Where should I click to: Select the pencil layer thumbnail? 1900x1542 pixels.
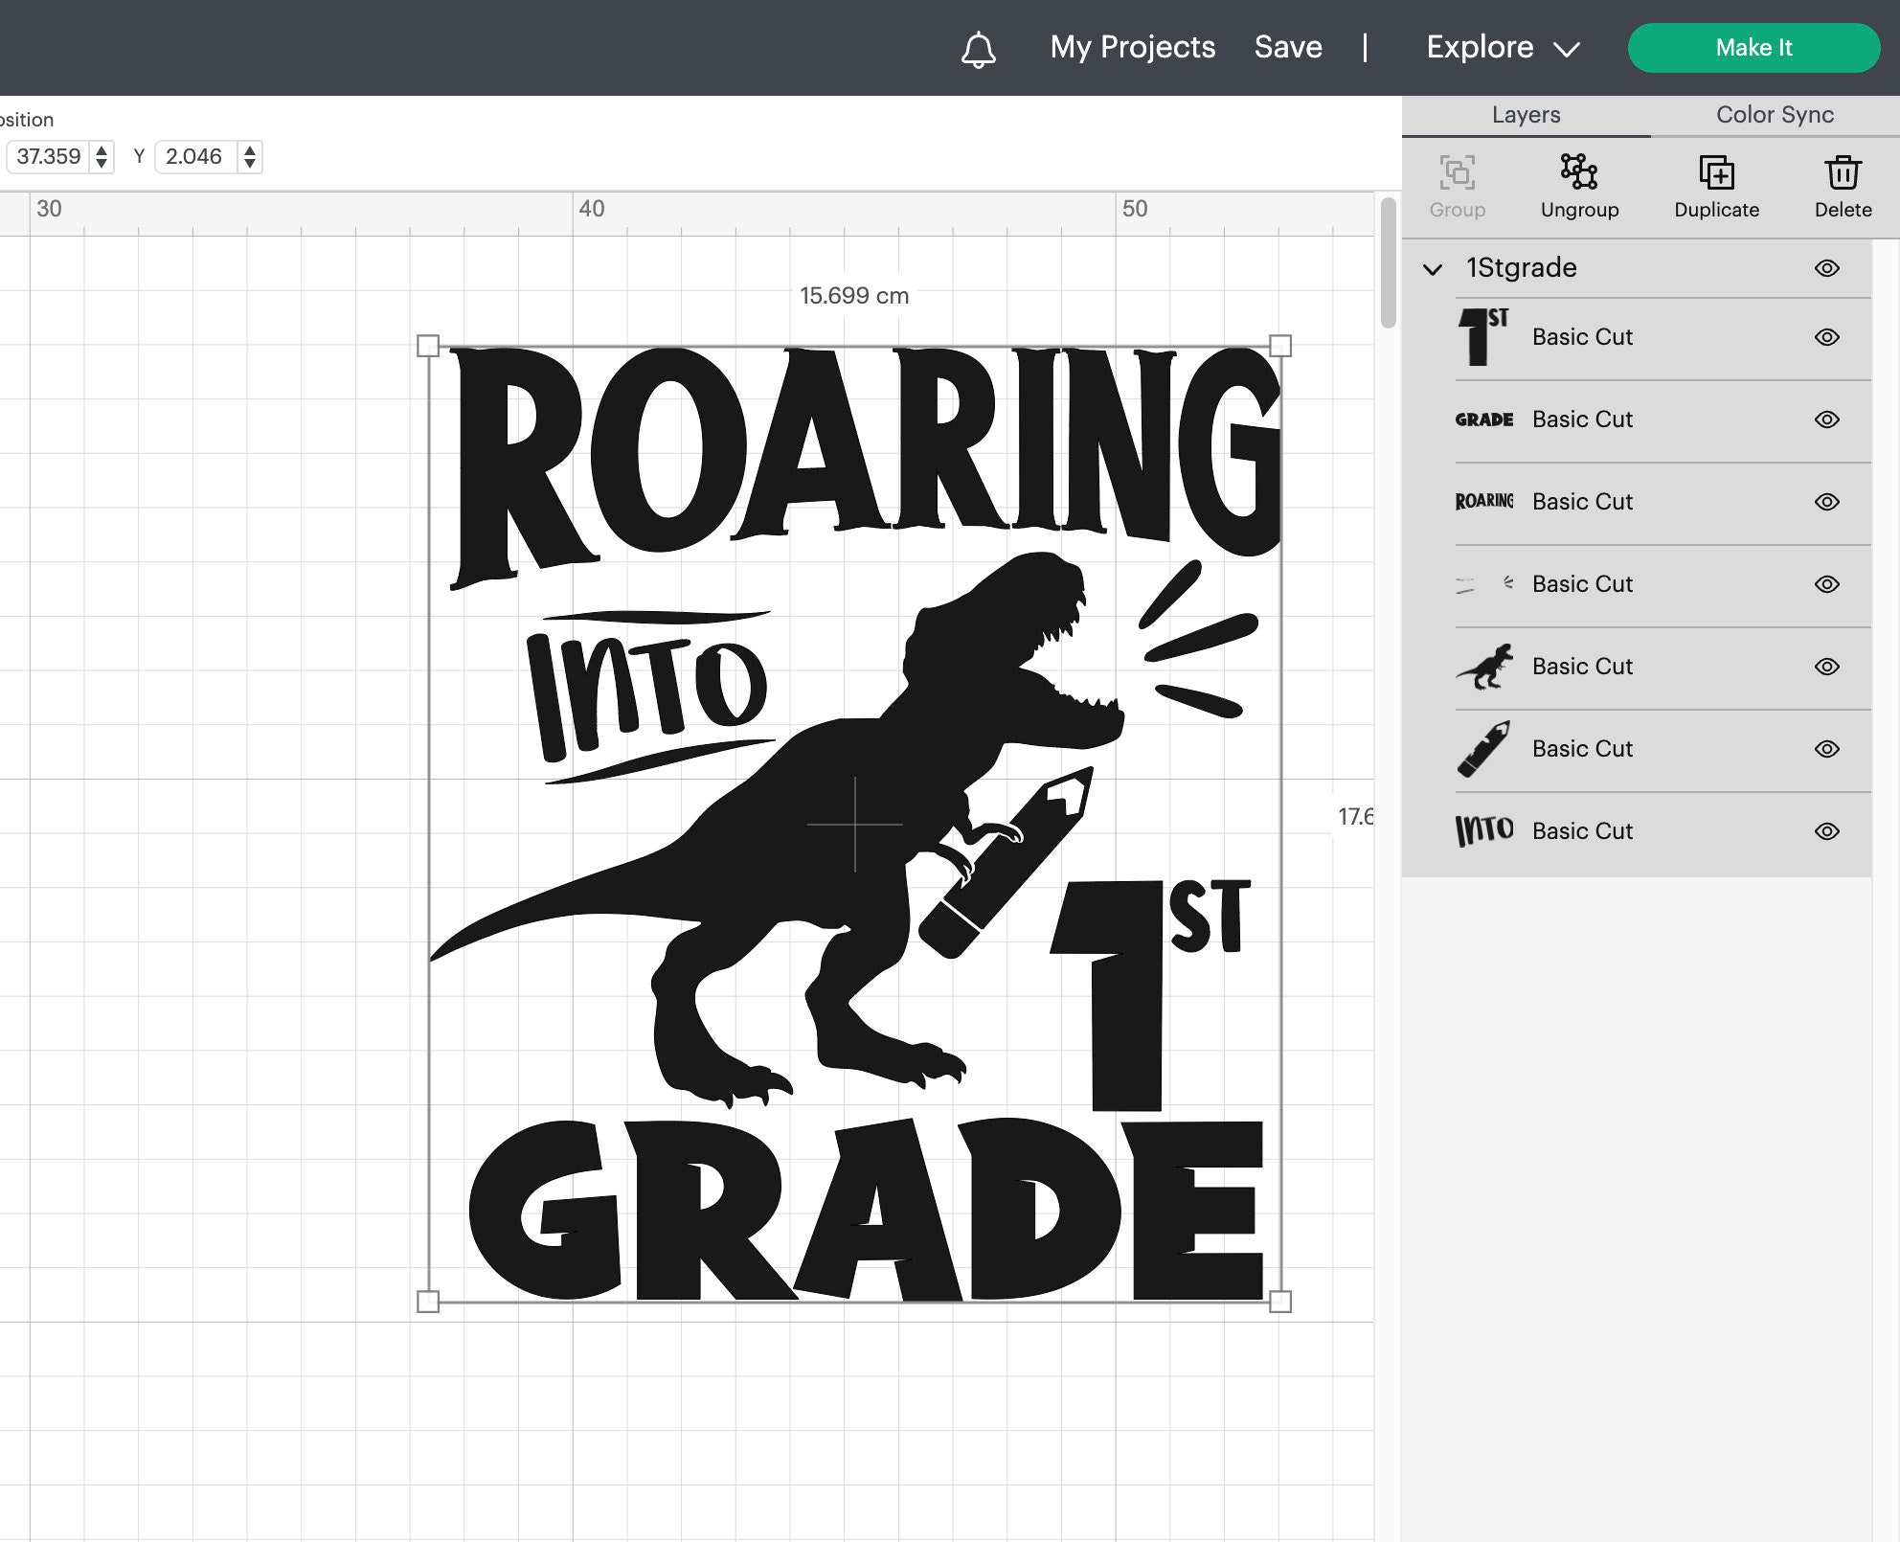(x=1485, y=748)
